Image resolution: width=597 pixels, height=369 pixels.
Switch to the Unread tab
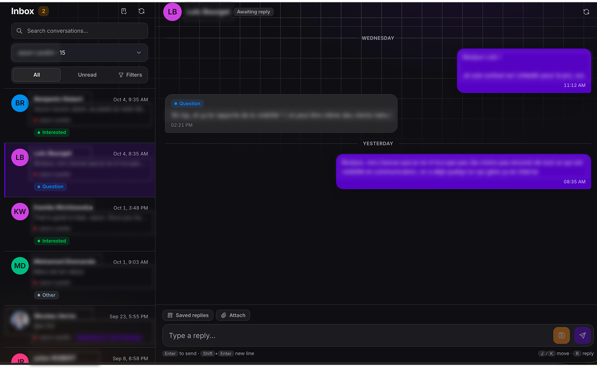click(x=87, y=75)
